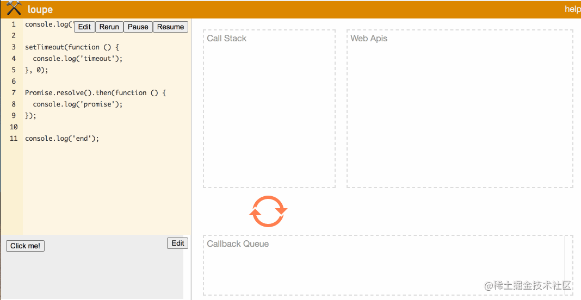581x300 pixels.
Task: Click the '});' code line
Action: (x=31, y=116)
